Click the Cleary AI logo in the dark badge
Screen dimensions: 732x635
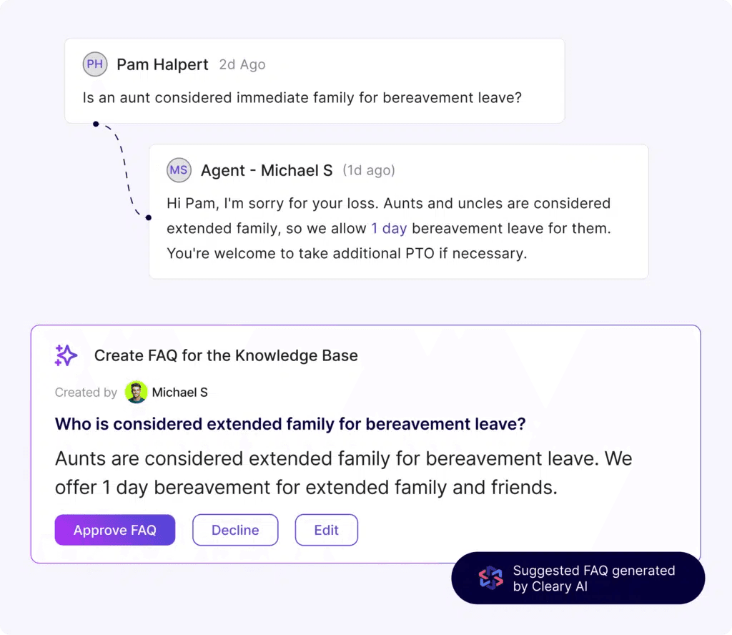click(492, 578)
